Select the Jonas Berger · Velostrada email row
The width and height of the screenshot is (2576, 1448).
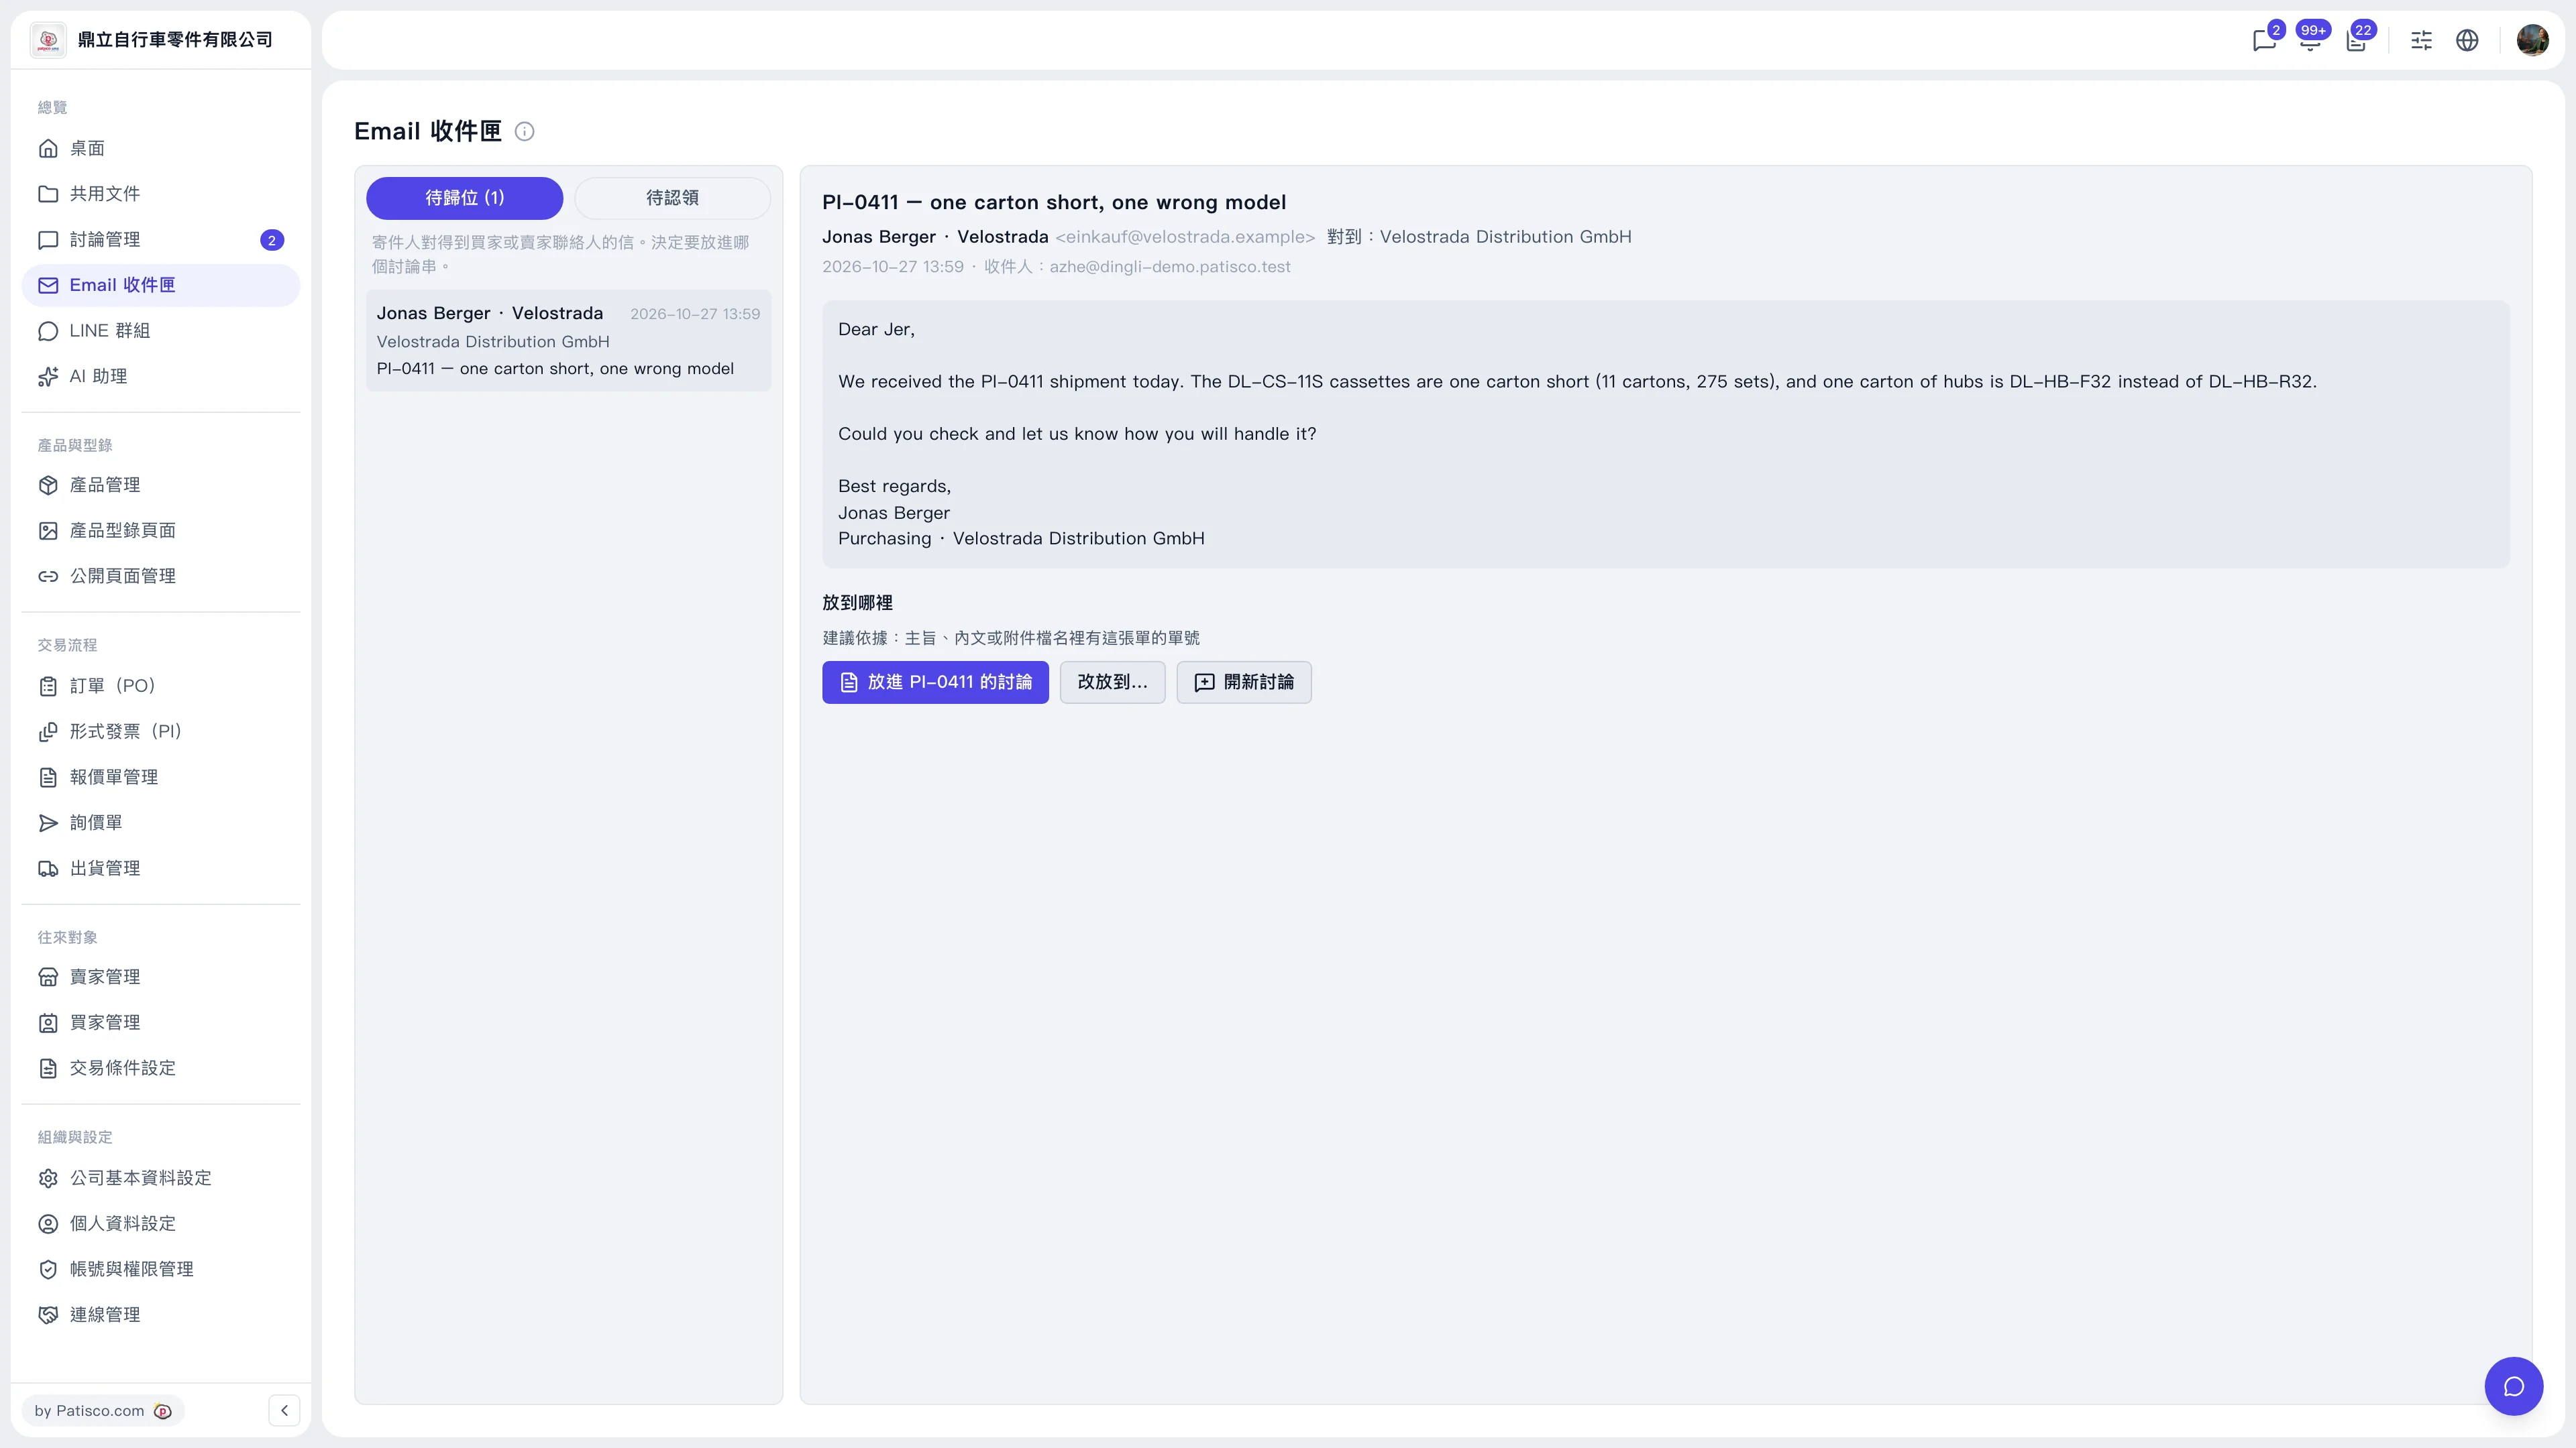pyautogui.click(x=568, y=341)
